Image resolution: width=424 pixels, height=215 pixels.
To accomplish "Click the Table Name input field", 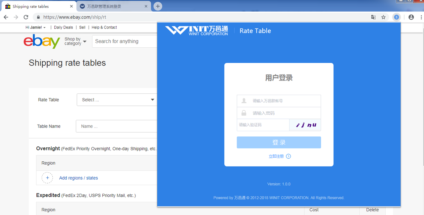I will (116, 126).
